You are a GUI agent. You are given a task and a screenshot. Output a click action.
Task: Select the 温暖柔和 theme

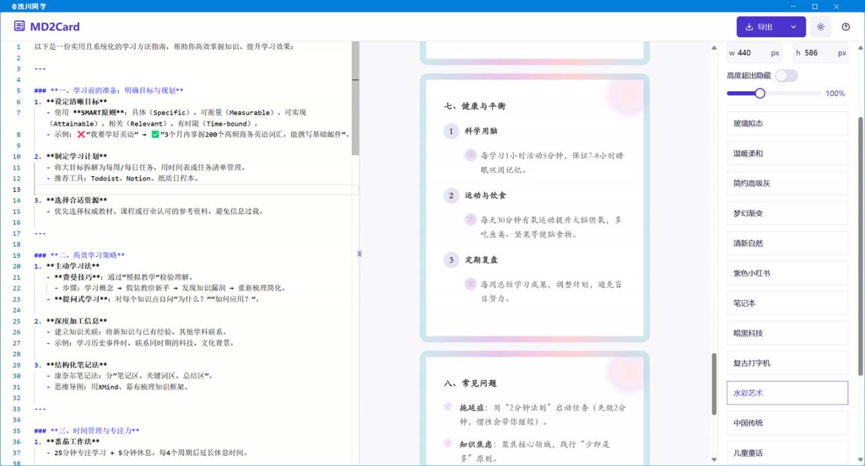point(787,153)
